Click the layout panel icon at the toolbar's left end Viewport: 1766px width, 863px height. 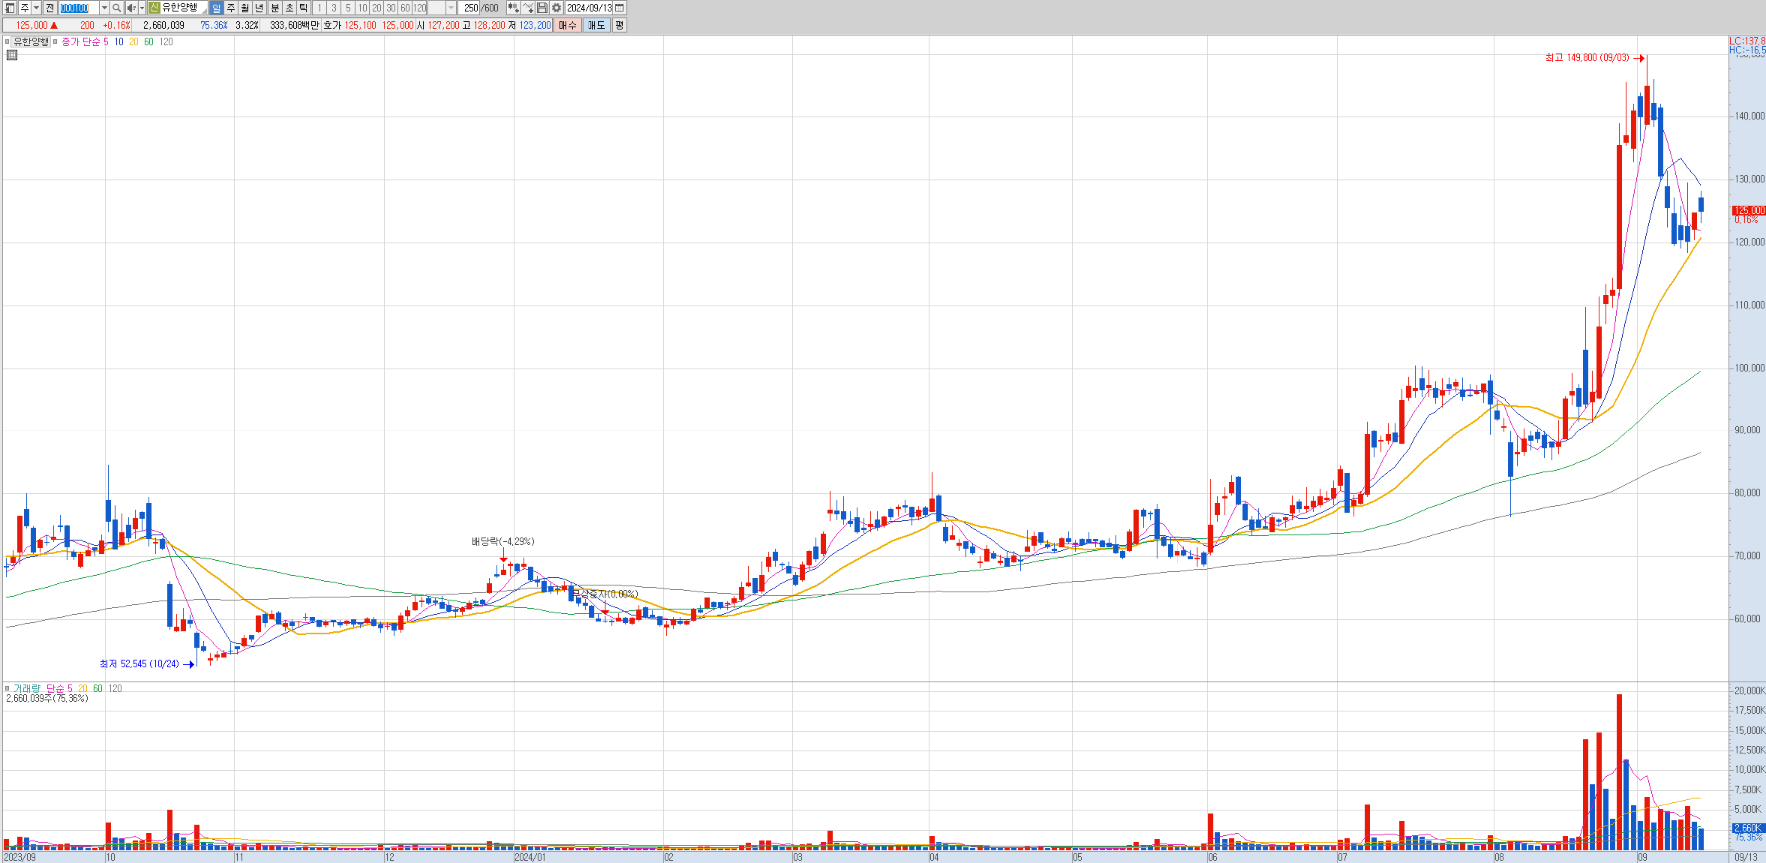[x=9, y=8]
